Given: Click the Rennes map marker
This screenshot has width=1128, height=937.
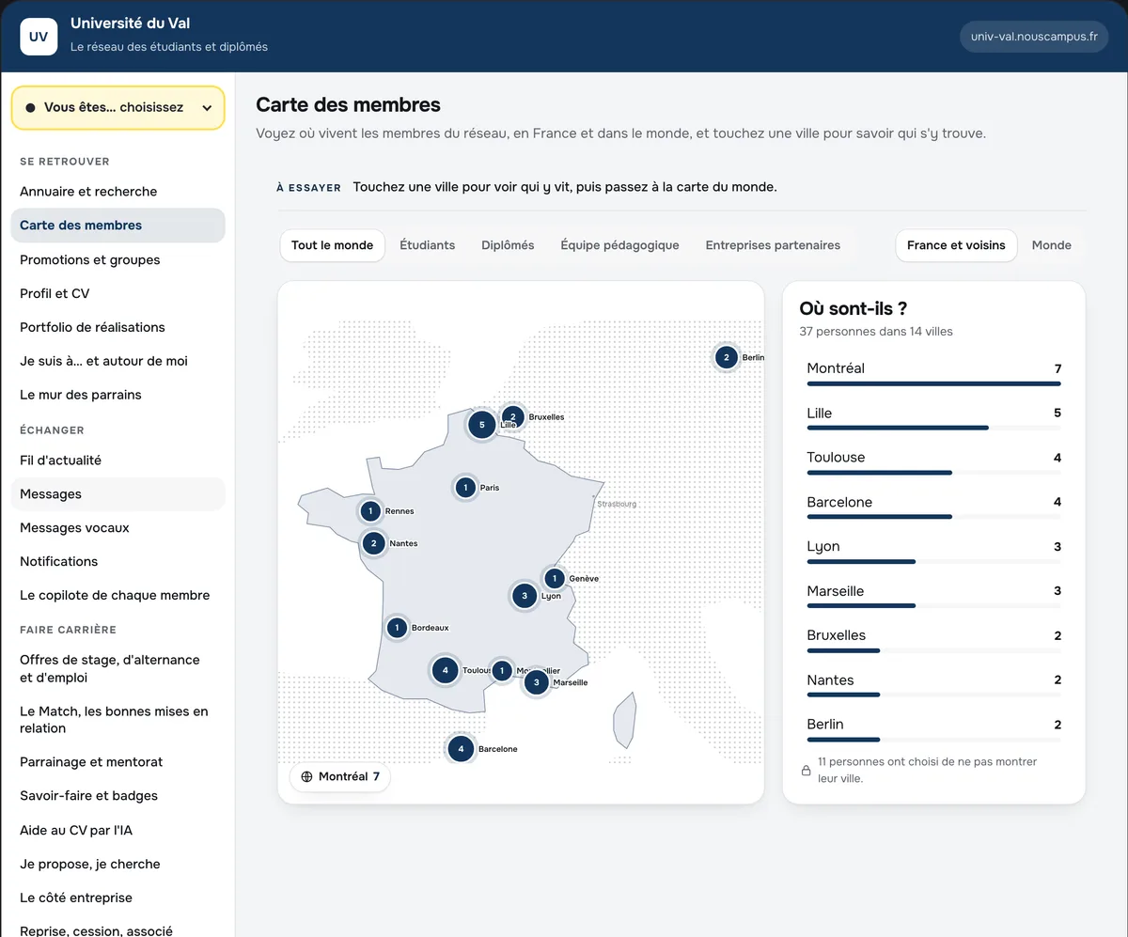Looking at the screenshot, I should click(370, 511).
